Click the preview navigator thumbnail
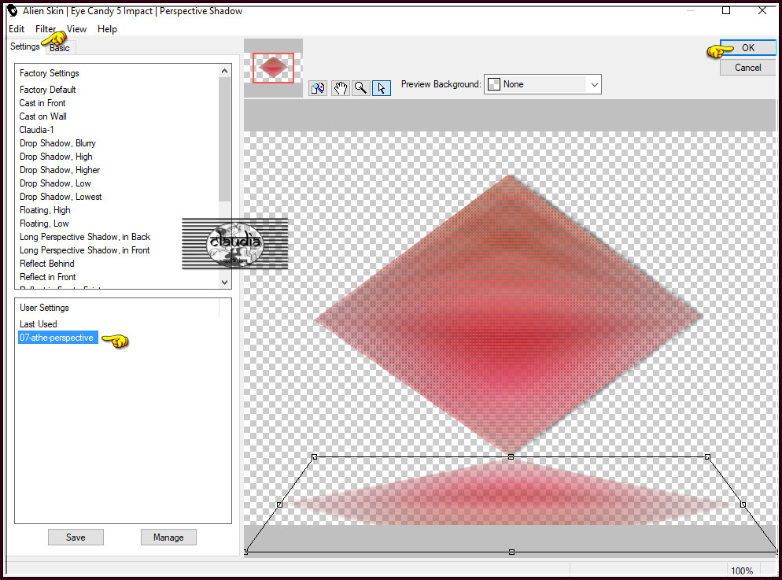This screenshot has height=580, width=782. point(273,68)
